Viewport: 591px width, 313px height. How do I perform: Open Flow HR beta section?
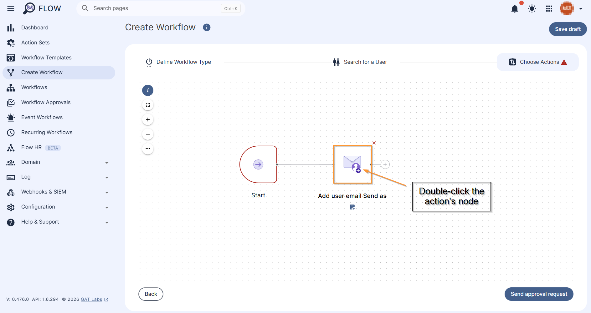tap(59, 148)
